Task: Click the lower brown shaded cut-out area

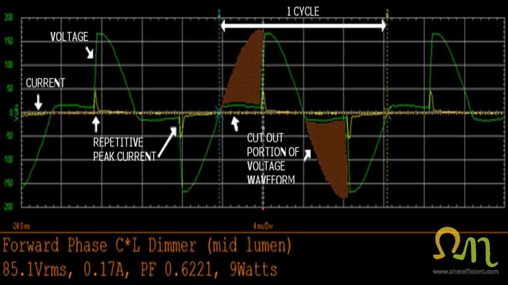Action: pyautogui.click(x=330, y=158)
